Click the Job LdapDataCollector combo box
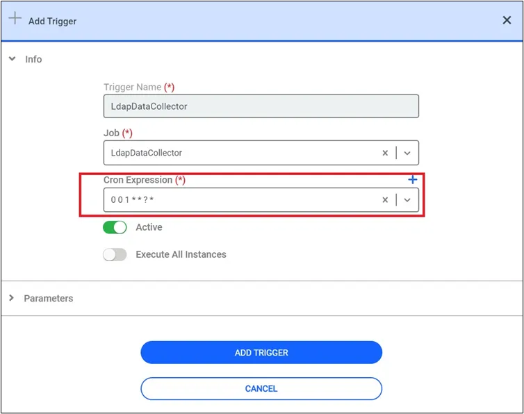 point(261,153)
